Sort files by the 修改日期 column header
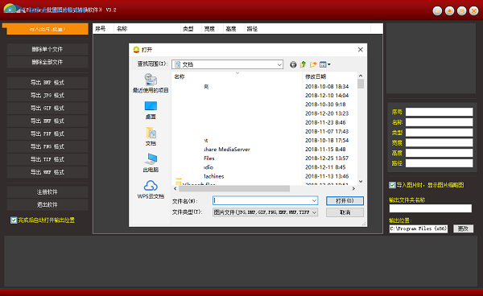 pyautogui.click(x=329, y=76)
